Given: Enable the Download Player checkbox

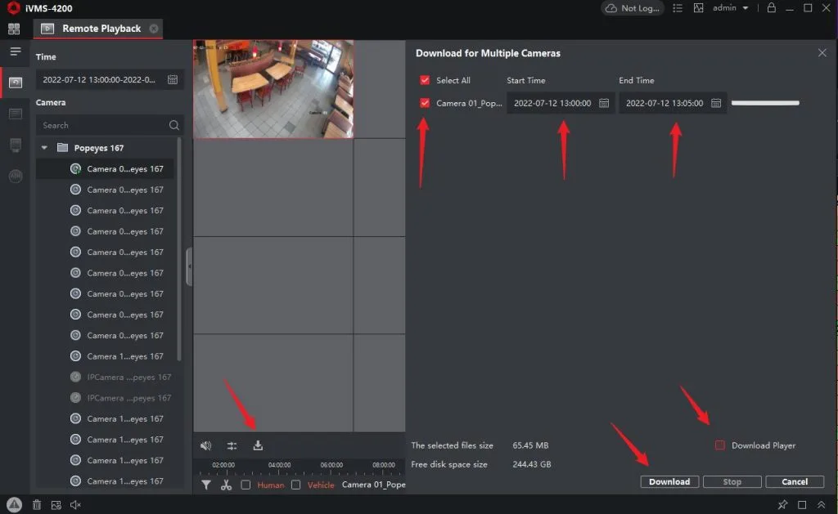Looking at the screenshot, I should click(720, 445).
